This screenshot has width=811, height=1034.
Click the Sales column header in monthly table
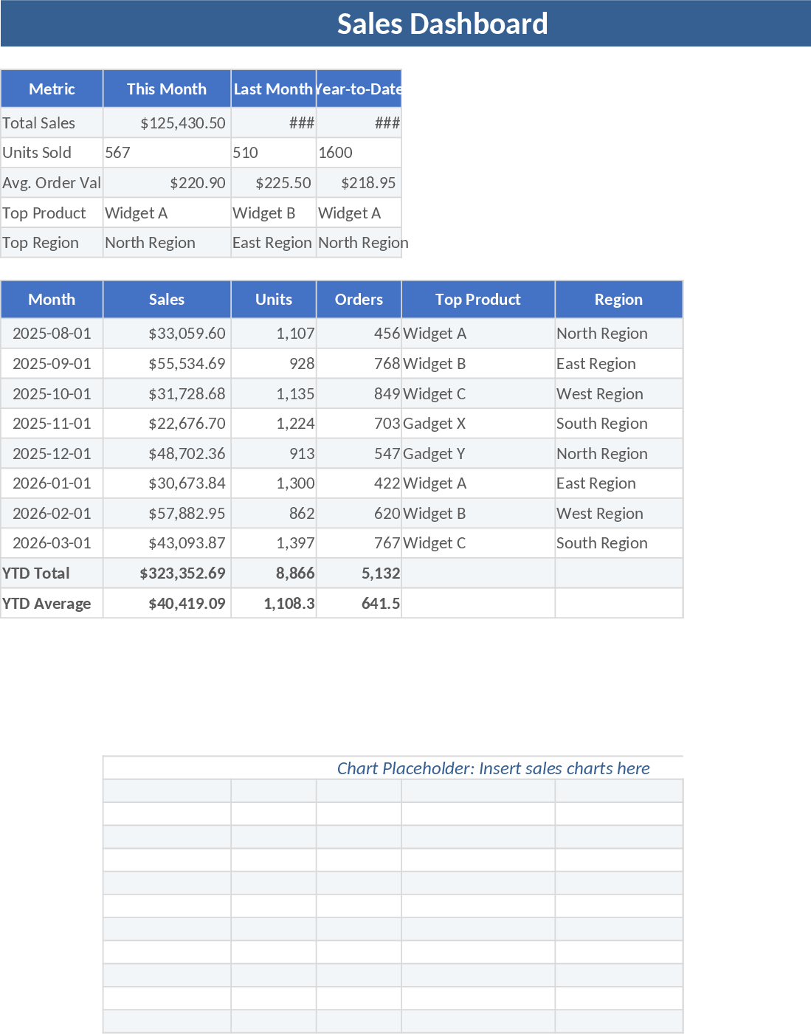point(166,300)
